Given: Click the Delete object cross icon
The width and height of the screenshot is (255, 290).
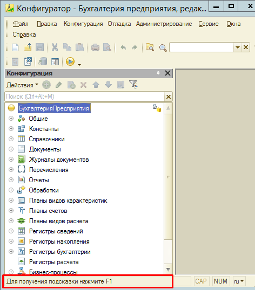Looking at the screenshot, I should point(83,85).
